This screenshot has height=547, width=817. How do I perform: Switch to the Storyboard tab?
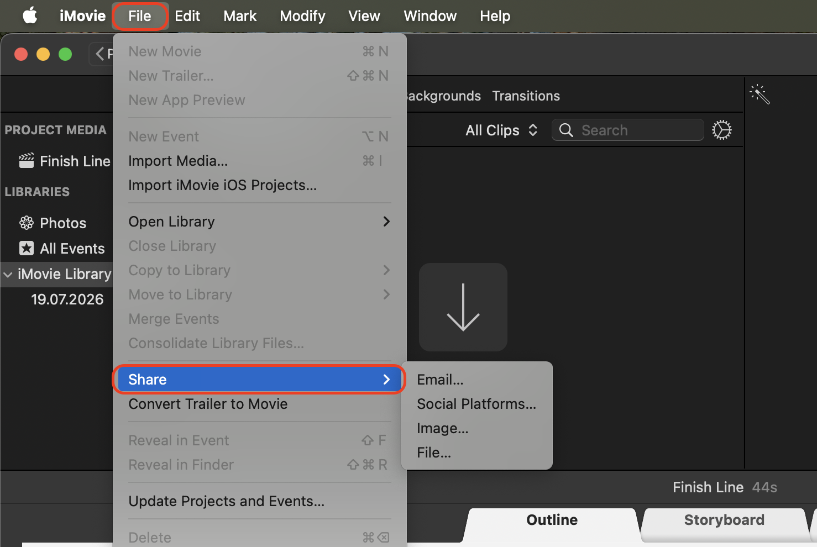(724, 520)
